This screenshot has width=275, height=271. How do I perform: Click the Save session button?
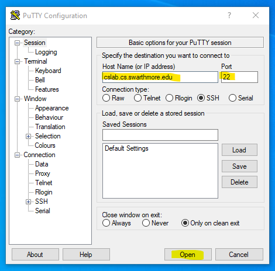pyautogui.click(x=239, y=166)
